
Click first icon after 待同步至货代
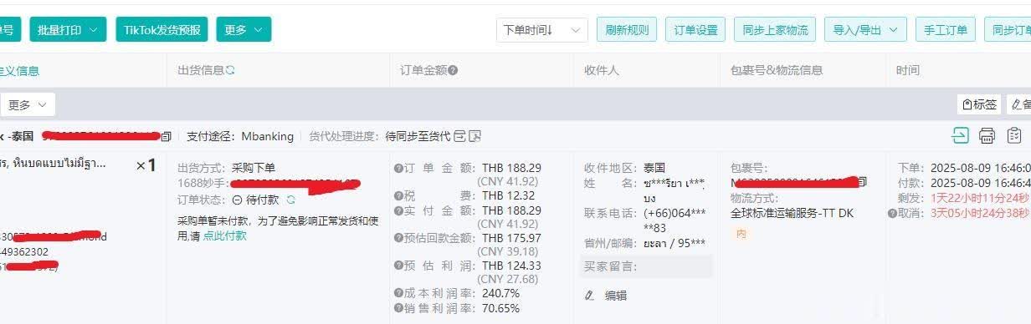point(459,135)
